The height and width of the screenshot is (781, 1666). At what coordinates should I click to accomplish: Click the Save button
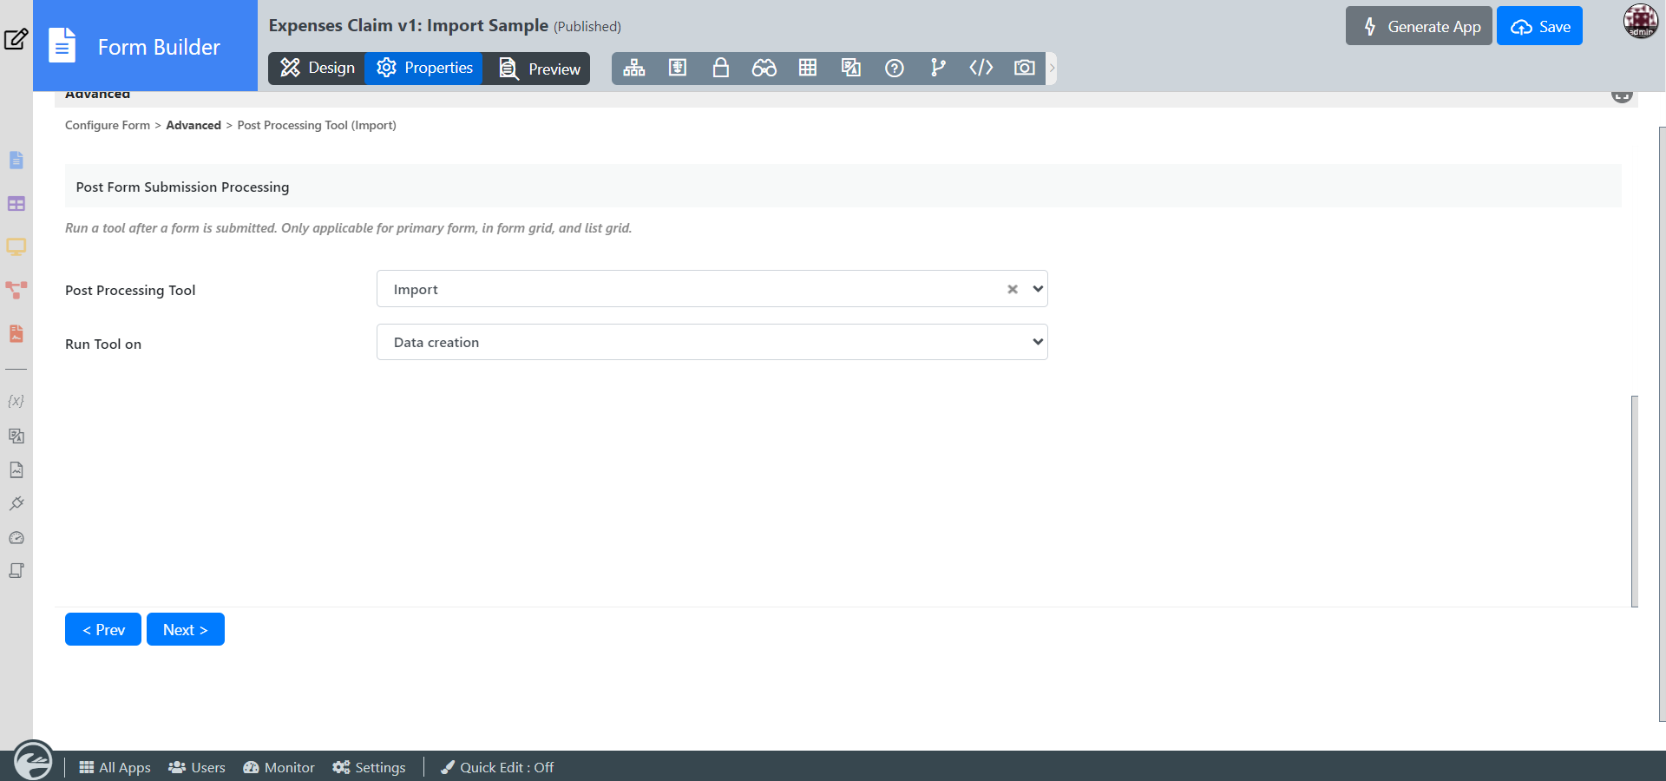pyautogui.click(x=1539, y=27)
